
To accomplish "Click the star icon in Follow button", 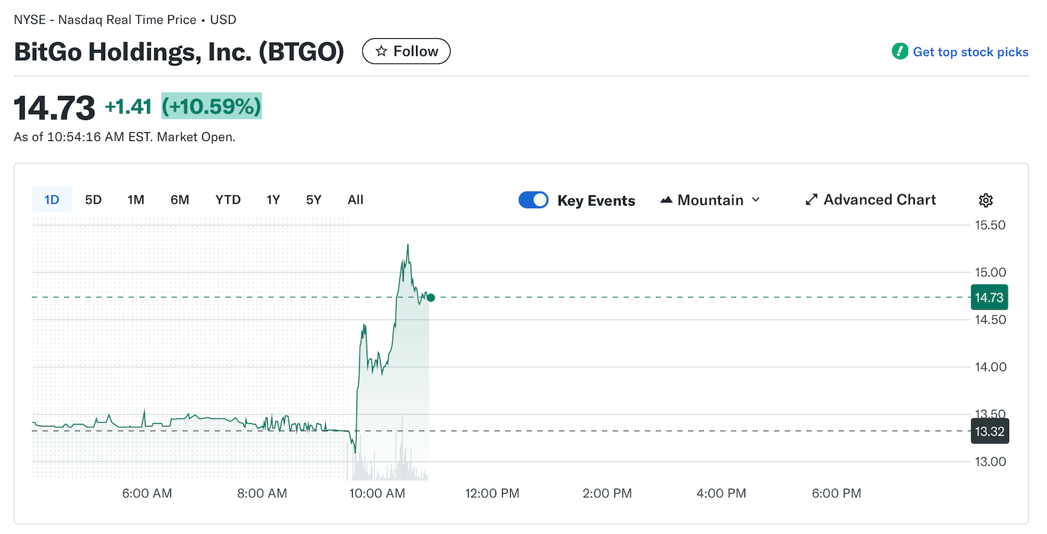I will pyautogui.click(x=381, y=51).
